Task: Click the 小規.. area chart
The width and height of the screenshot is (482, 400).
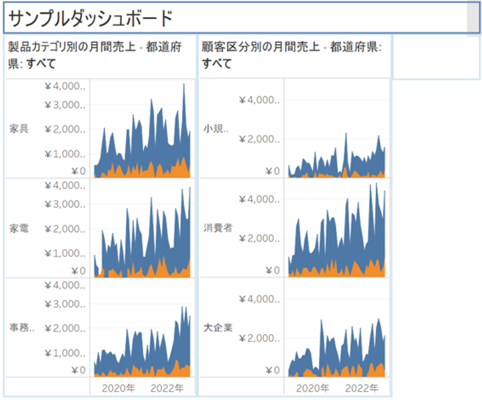Action: click(x=336, y=128)
